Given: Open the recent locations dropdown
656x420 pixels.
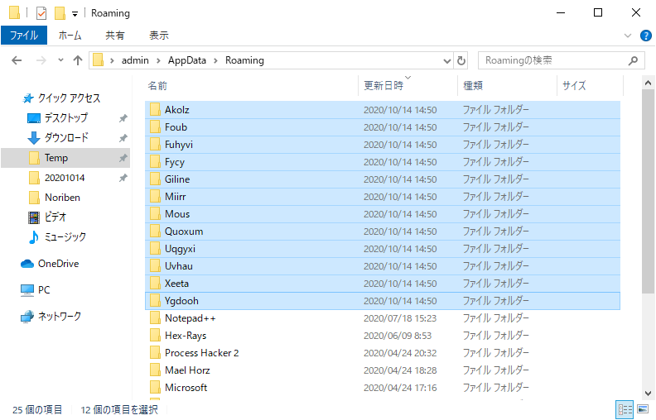Looking at the screenshot, I should (60, 60).
